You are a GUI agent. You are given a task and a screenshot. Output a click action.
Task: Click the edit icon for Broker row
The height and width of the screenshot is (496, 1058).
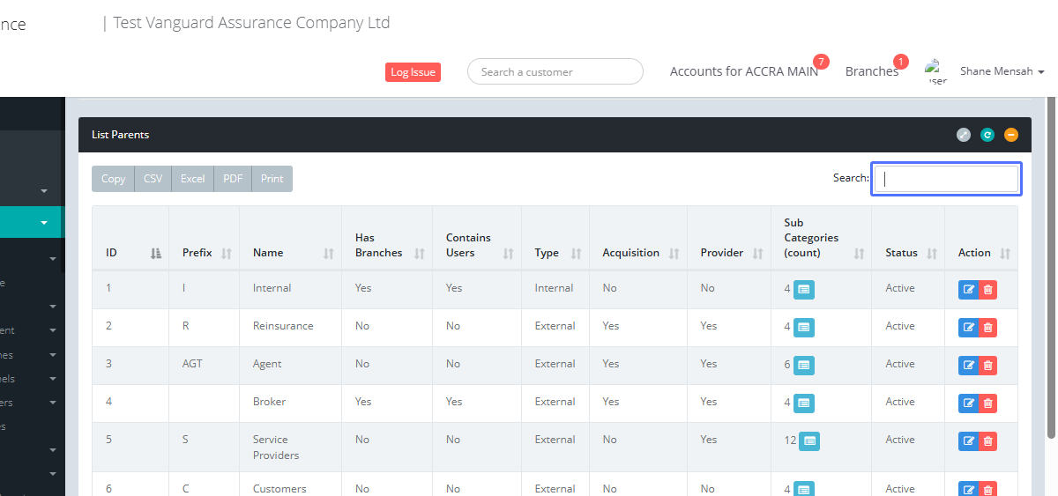968,403
